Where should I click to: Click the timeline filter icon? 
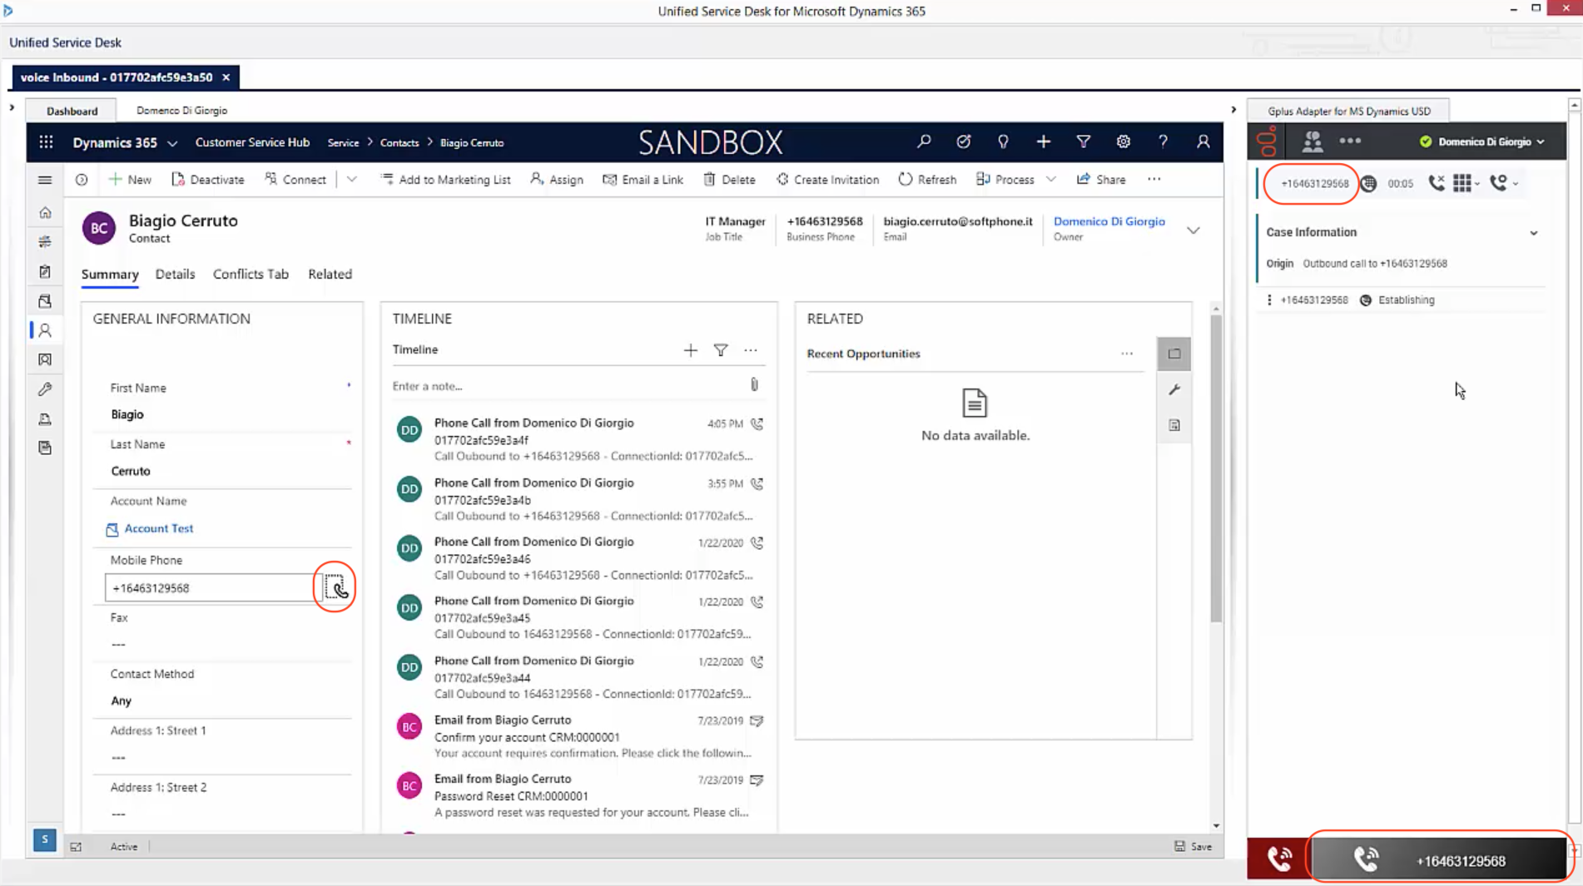pos(721,350)
